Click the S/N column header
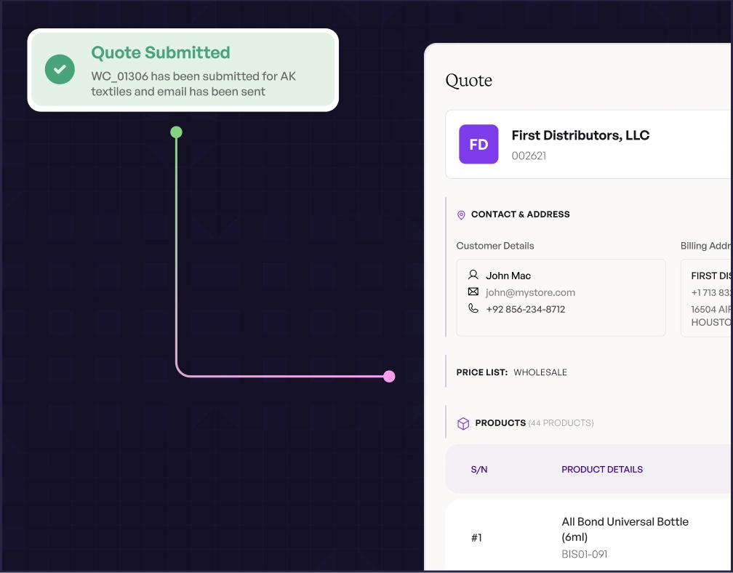733x573 pixels. pos(479,470)
